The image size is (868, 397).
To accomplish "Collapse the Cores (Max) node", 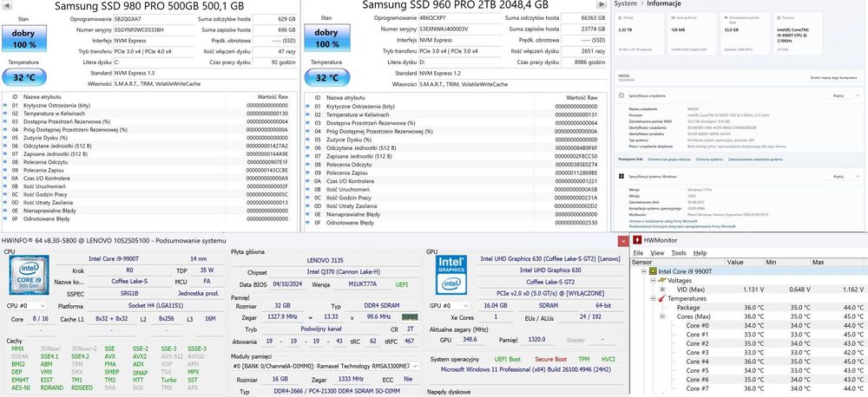I will [x=662, y=316].
